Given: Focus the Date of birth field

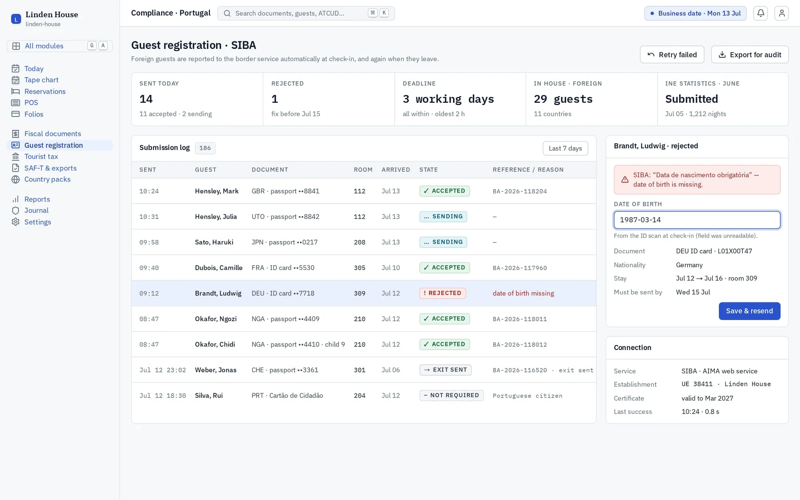Looking at the screenshot, I should click(697, 220).
